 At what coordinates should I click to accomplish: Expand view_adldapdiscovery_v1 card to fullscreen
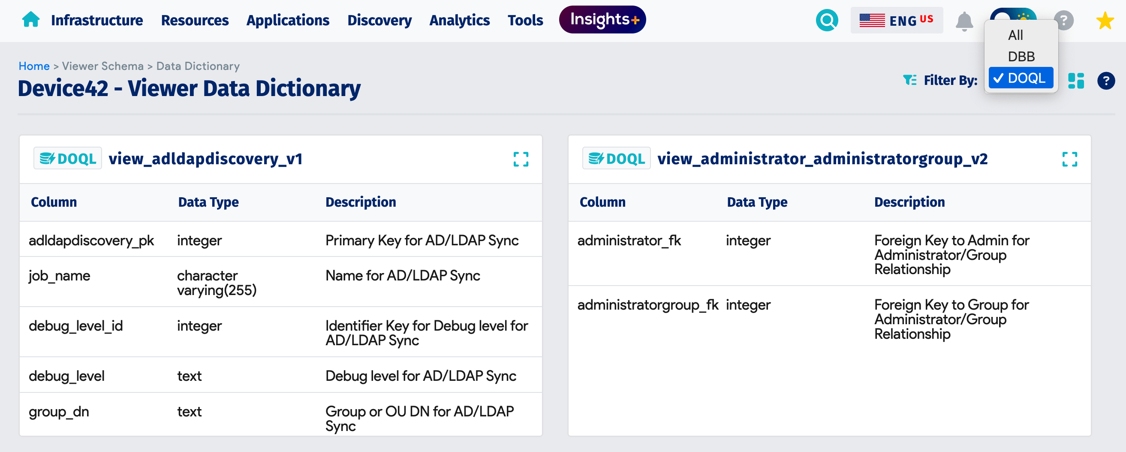coord(521,159)
